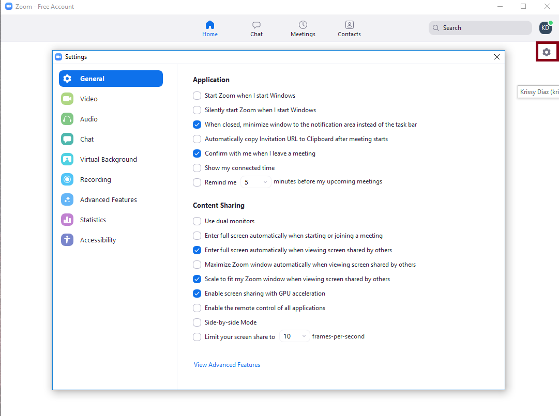Click the Chat bubble icon in Settings sidebar
The height and width of the screenshot is (416, 559).
tap(67, 139)
